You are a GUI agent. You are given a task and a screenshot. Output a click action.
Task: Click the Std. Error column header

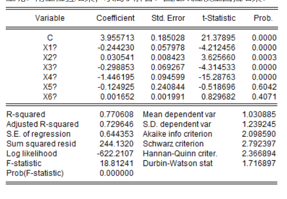pos(168,18)
